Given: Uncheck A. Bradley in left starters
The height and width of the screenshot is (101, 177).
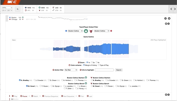Looking at the screenshot, I should click(x=20, y=80).
